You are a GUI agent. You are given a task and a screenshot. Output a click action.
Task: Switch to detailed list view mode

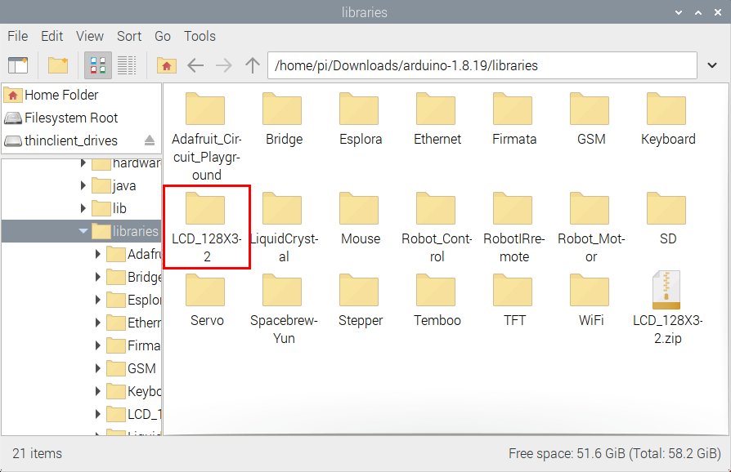[126, 65]
